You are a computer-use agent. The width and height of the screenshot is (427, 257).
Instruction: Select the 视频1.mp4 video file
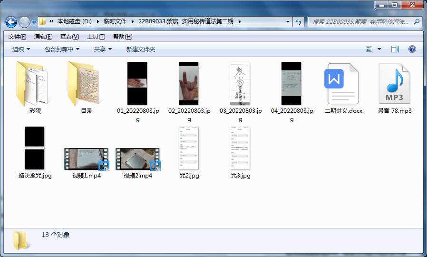click(87, 159)
